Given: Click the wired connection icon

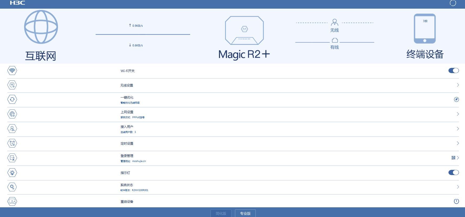Looking at the screenshot, I should (x=335, y=40).
